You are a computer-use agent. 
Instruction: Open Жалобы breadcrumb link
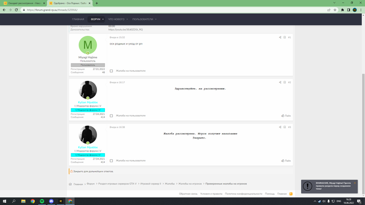[x=169, y=183]
